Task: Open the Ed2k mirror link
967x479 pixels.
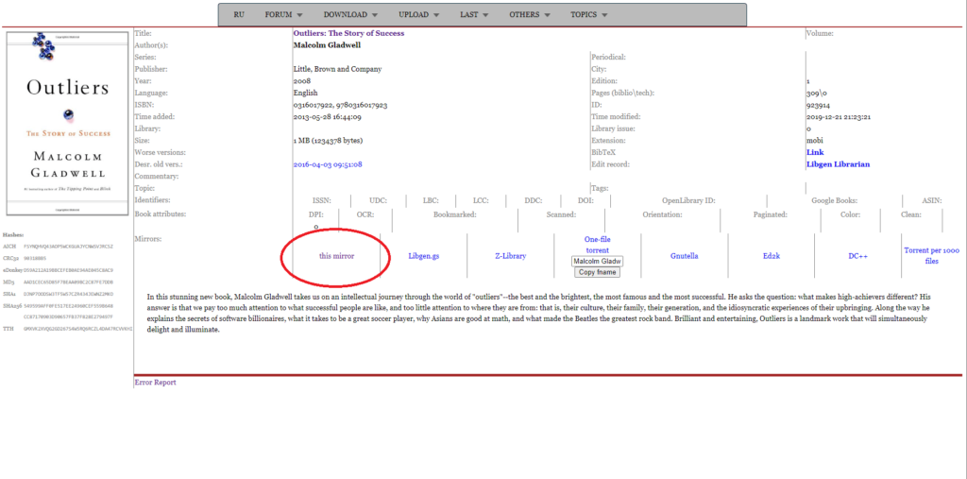Action: (771, 255)
